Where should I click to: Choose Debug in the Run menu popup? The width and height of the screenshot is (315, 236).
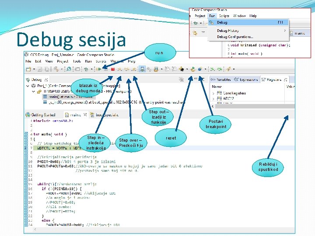pos(248,22)
